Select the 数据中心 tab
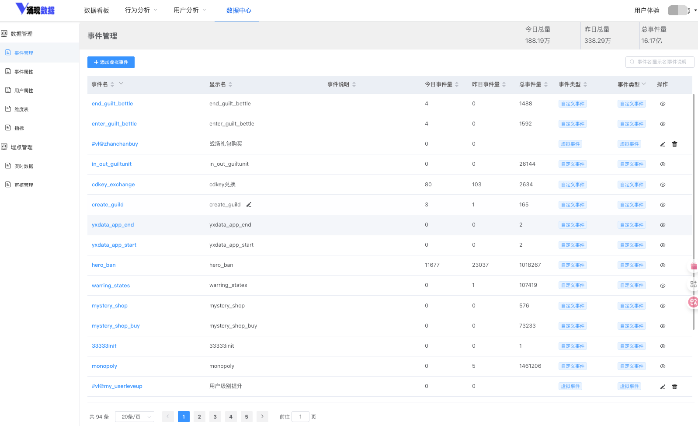The image size is (698, 426). (239, 10)
